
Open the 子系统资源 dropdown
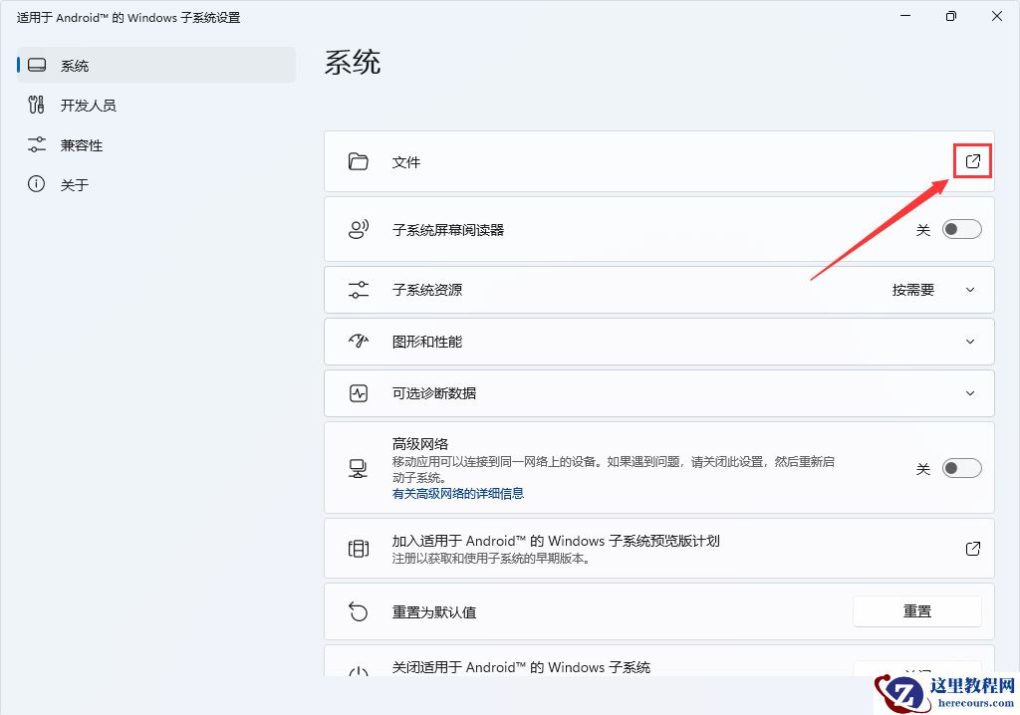[x=970, y=289]
